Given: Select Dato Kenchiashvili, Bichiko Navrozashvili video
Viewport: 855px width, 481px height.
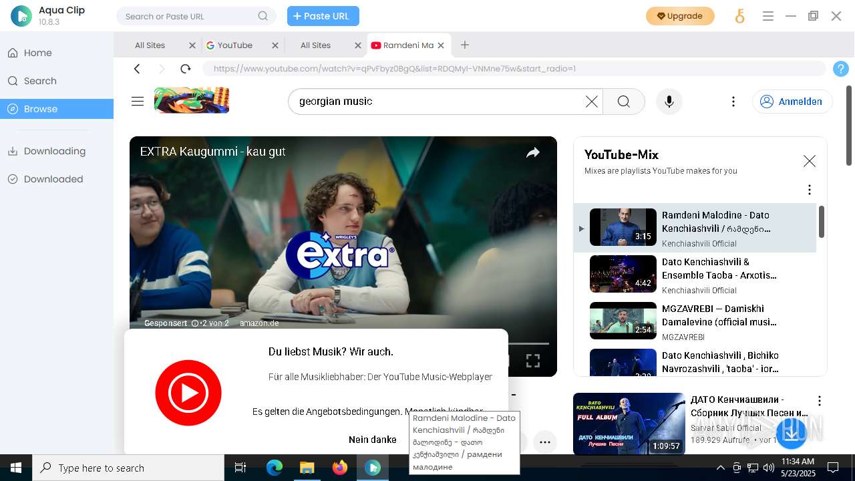Looking at the screenshot, I should (x=695, y=361).
